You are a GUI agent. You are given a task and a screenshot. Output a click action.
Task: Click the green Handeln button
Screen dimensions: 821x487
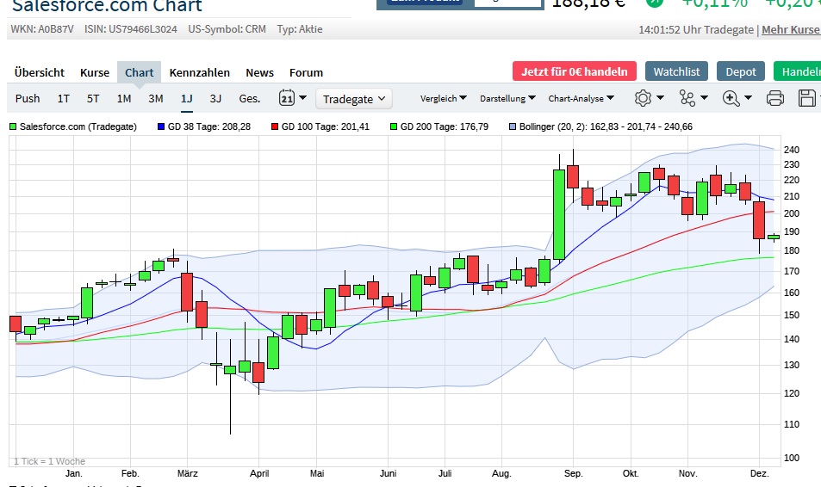click(x=797, y=71)
